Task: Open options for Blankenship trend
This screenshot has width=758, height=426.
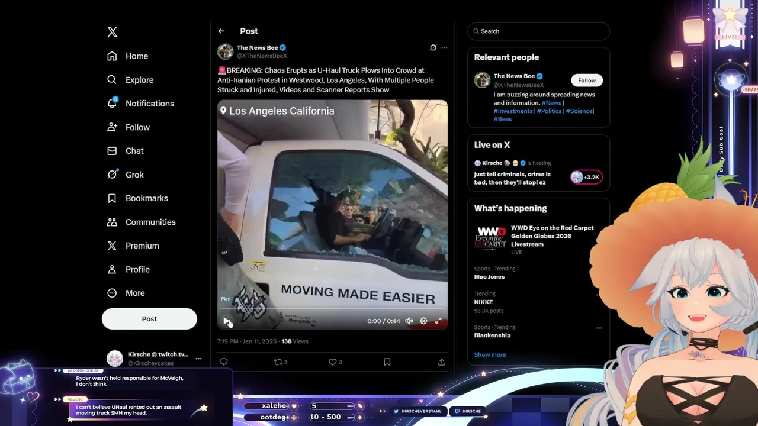Action: [x=599, y=328]
